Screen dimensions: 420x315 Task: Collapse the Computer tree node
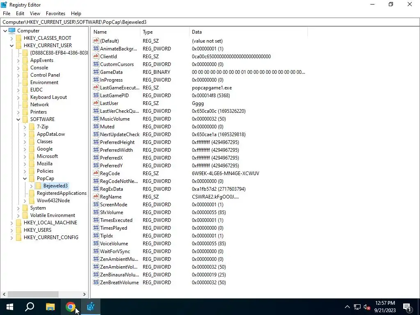(5, 31)
